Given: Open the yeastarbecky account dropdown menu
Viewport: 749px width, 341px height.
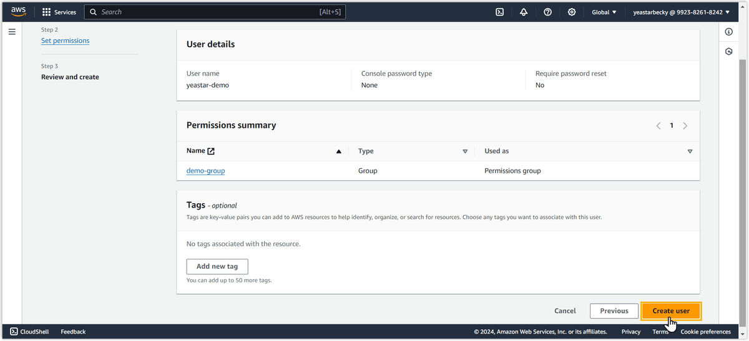Looking at the screenshot, I should click(x=680, y=12).
